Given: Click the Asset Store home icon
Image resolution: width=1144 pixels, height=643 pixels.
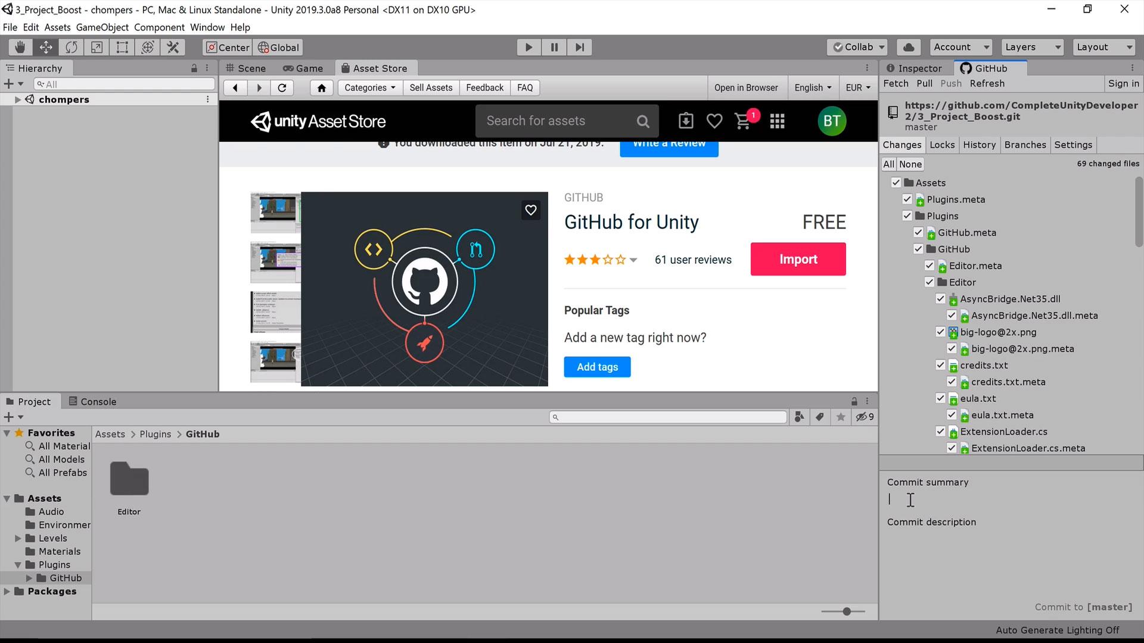Looking at the screenshot, I should click(322, 88).
